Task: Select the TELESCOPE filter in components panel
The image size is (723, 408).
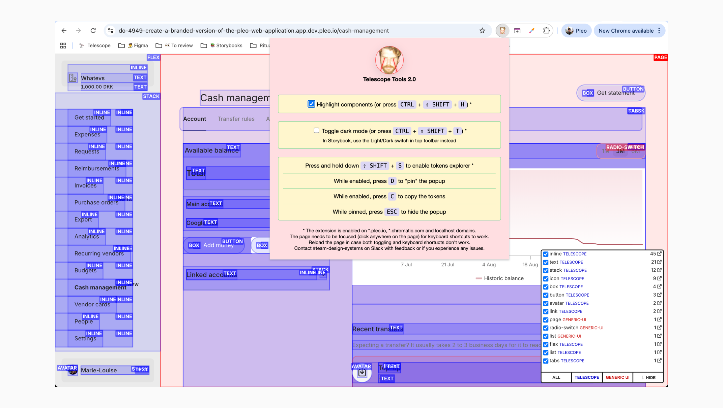Action: click(x=587, y=377)
